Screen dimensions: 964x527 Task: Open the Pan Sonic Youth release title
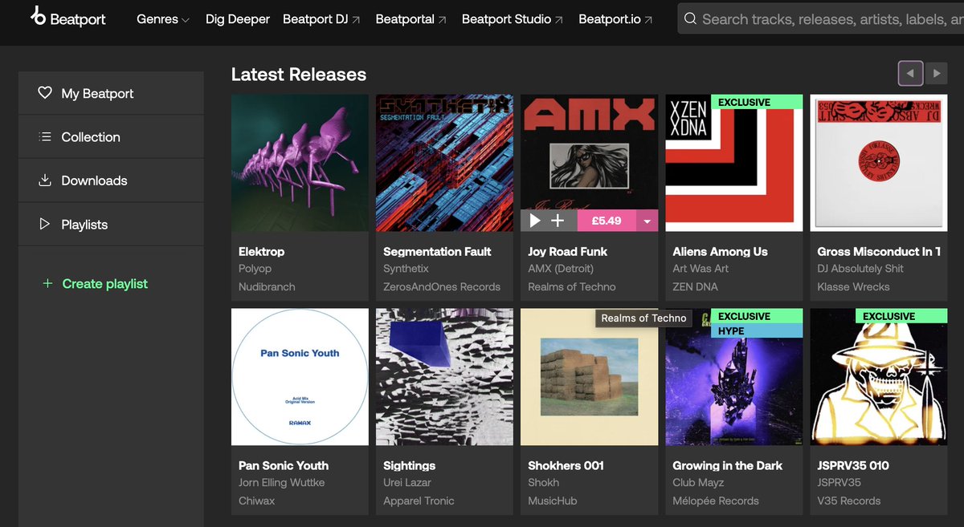point(284,465)
